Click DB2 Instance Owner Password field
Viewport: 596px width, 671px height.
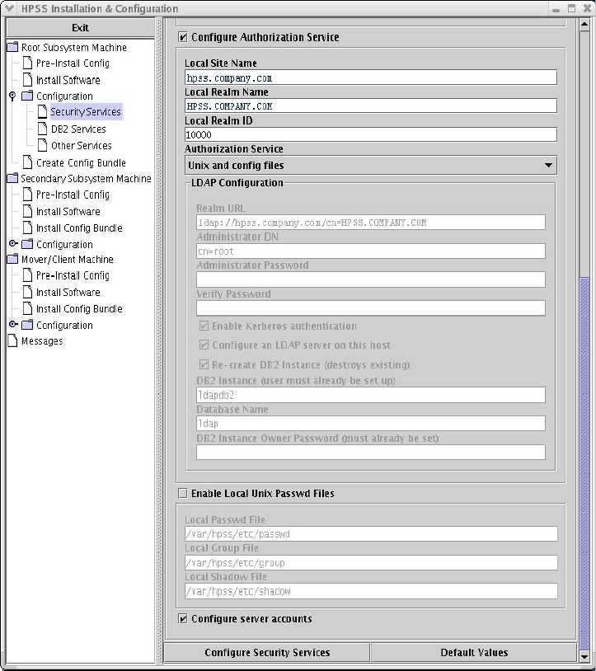[x=370, y=452]
